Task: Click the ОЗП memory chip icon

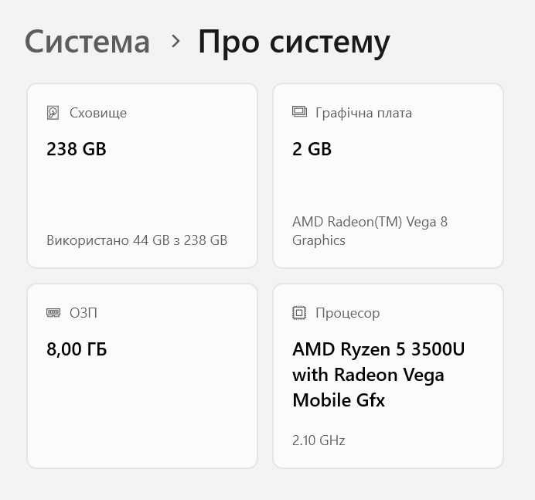Action: (53, 313)
